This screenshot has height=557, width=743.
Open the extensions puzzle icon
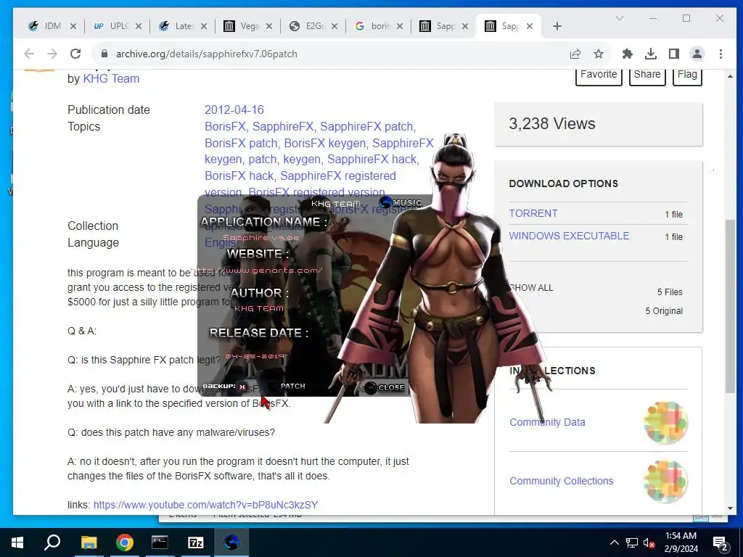pos(628,54)
